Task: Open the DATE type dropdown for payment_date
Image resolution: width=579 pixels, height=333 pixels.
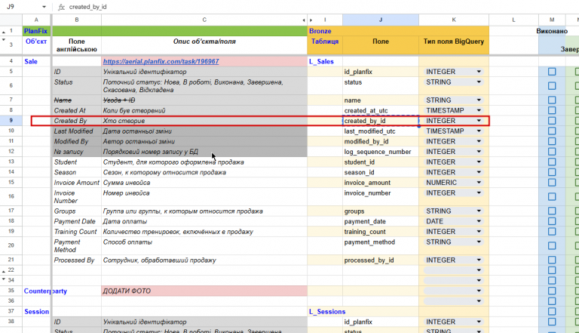Action: coord(479,221)
